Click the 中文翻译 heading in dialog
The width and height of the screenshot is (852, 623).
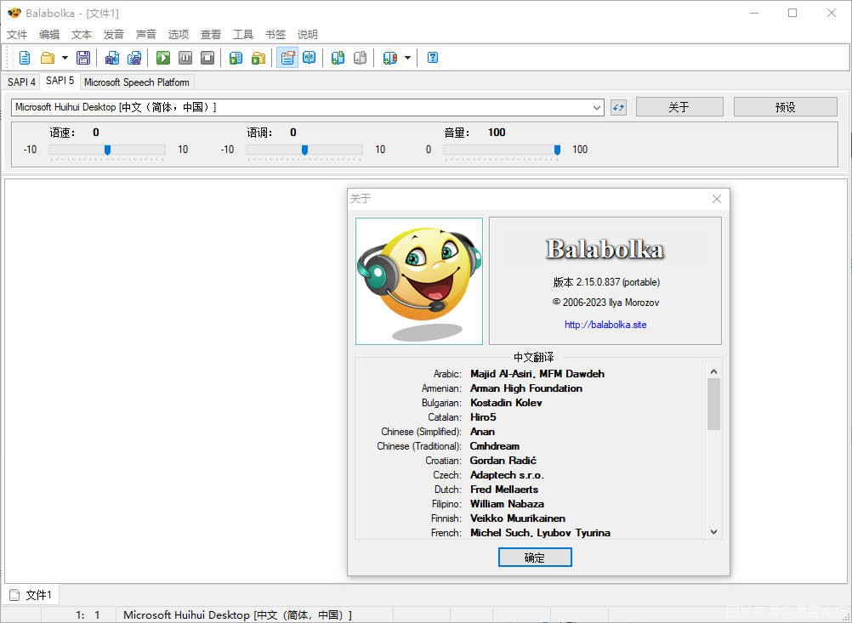pyautogui.click(x=534, y=357)
